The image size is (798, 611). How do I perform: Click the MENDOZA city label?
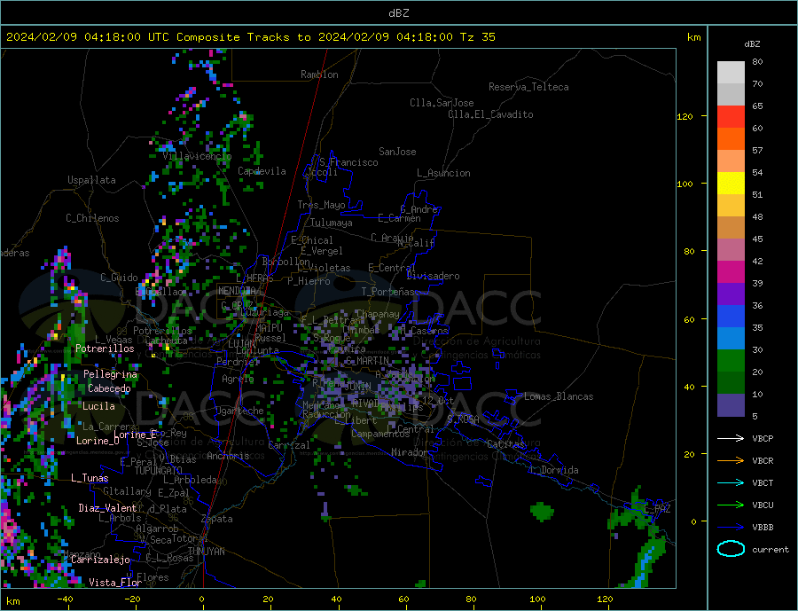tap(239, 291)
